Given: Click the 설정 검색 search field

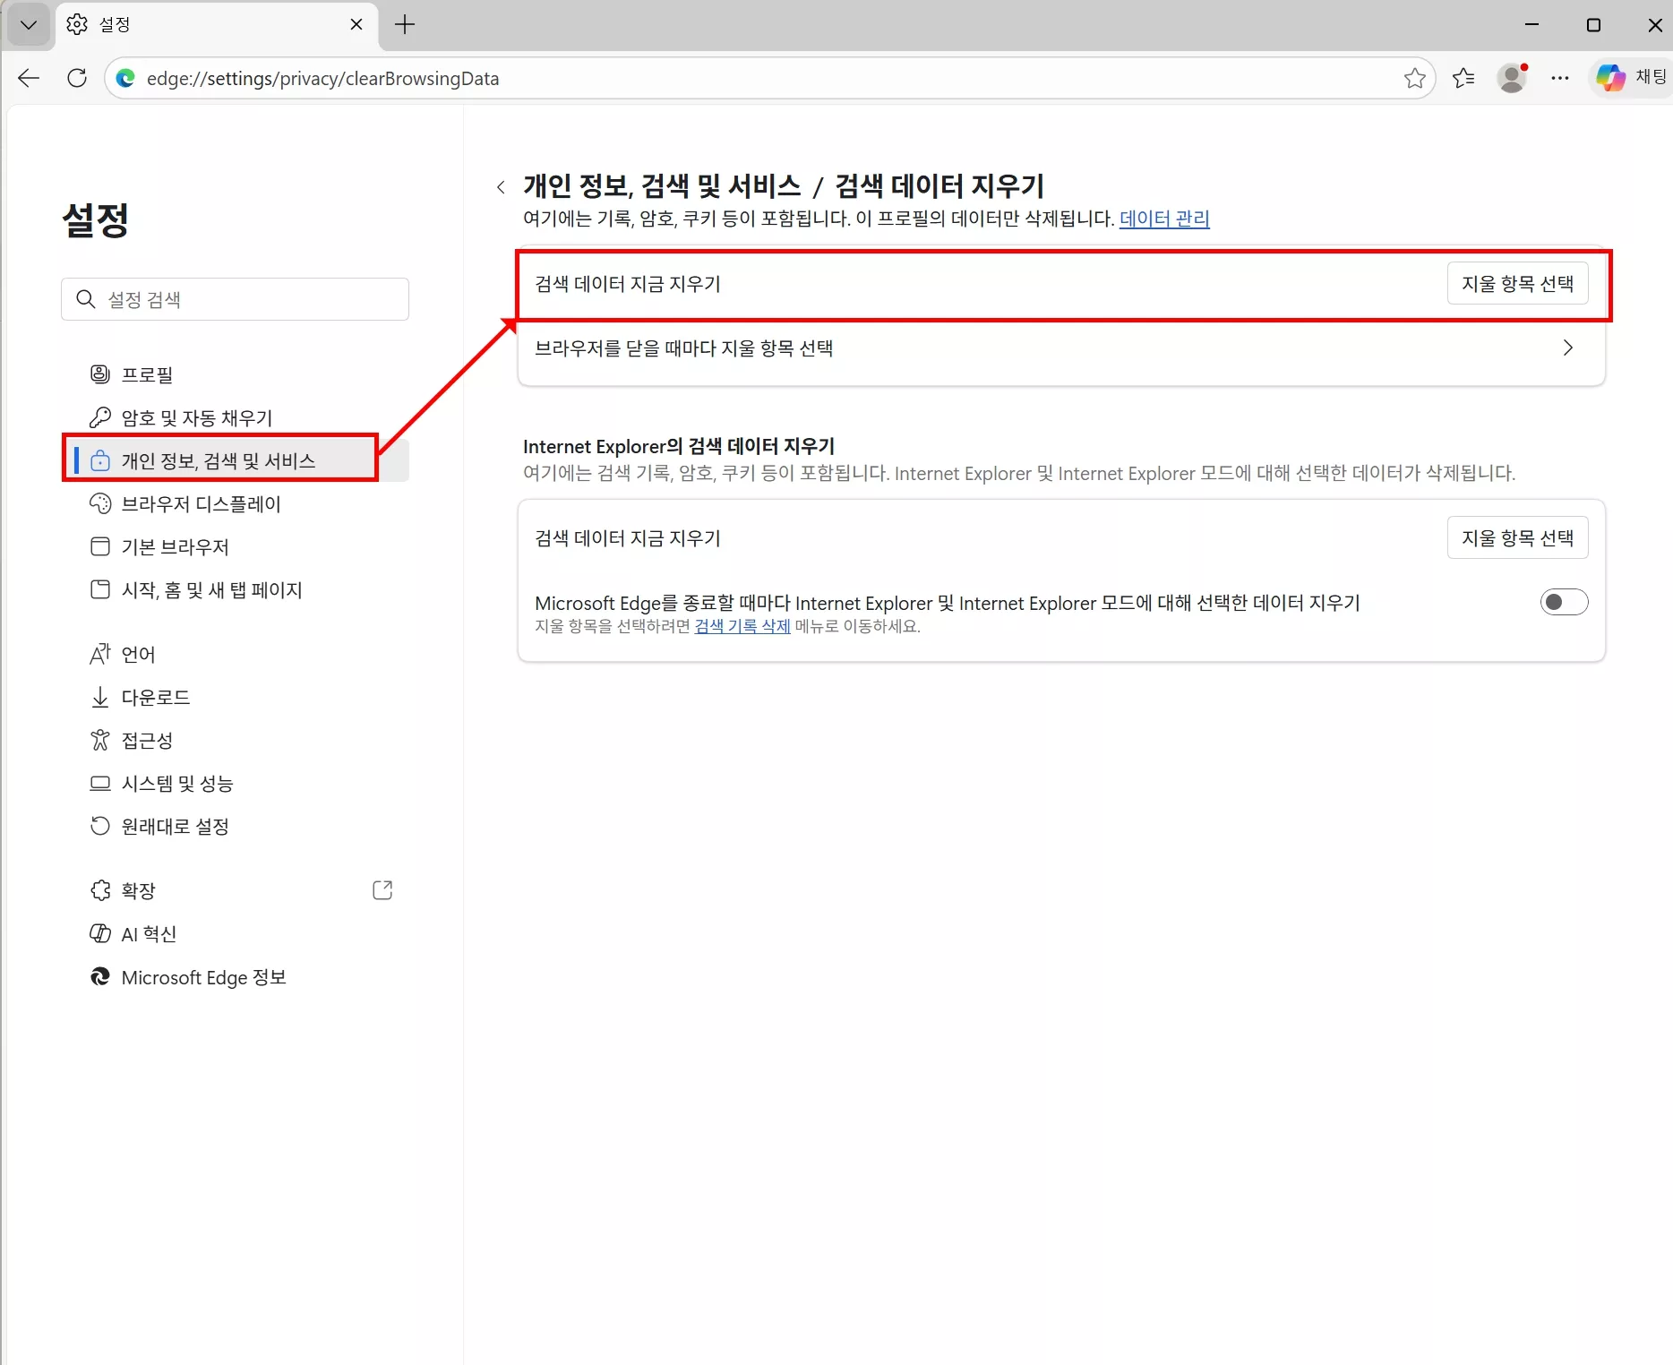Looking at the screenshot, I should [235, 299].
